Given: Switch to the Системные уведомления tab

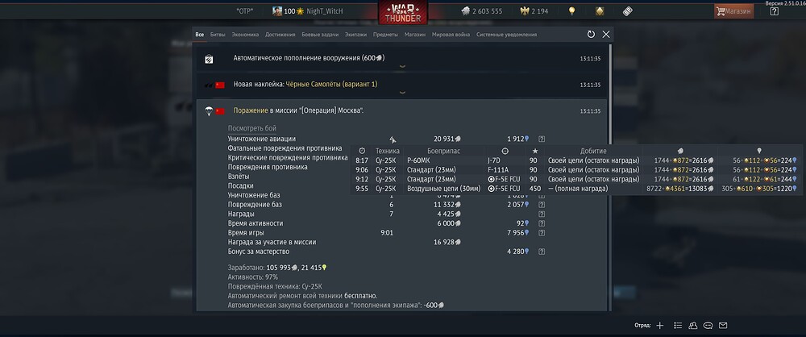Looking at the screenshot, I should coord(506,35).
